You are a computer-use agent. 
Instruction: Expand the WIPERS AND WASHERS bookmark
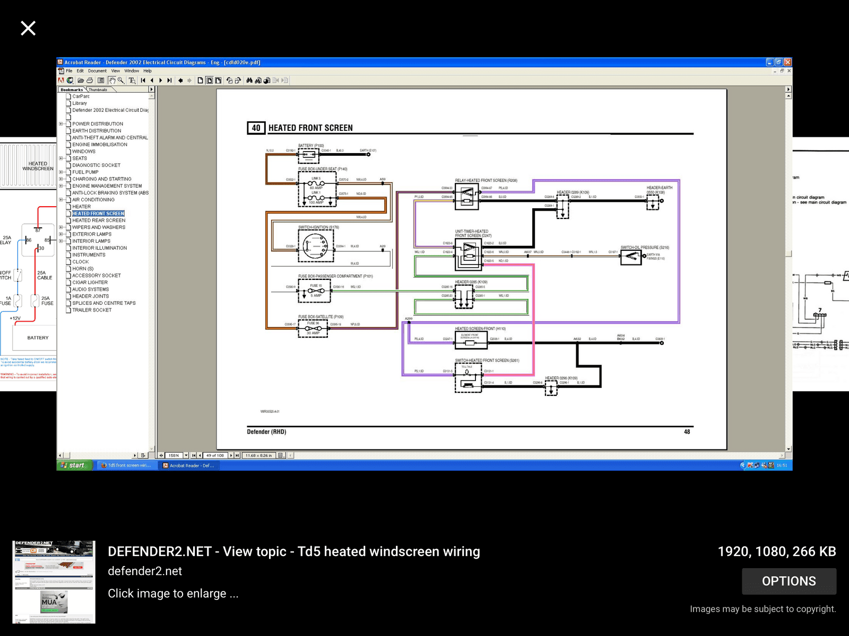(60, 227)
